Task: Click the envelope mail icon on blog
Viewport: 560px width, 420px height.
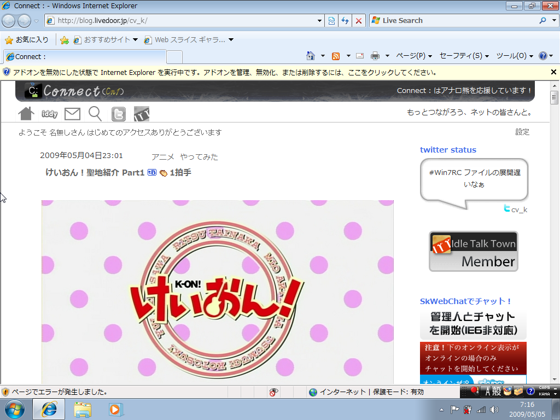Action: (73, 114)
